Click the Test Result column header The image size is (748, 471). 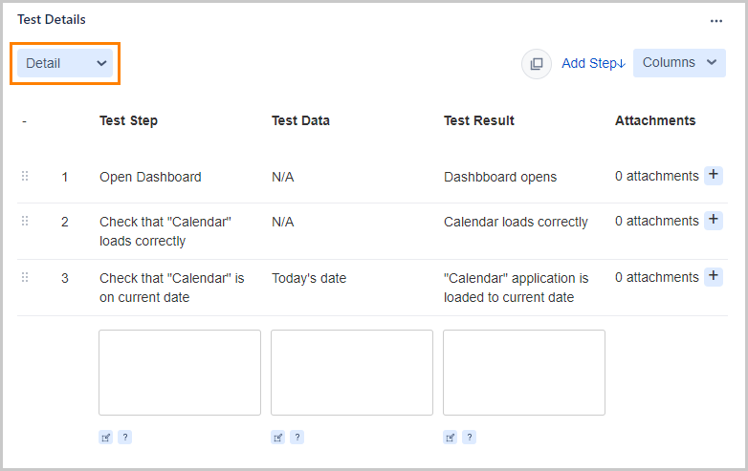click(x=479, y=121)
